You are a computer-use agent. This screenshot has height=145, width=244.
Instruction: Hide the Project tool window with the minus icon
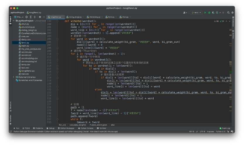coord(44,17)
